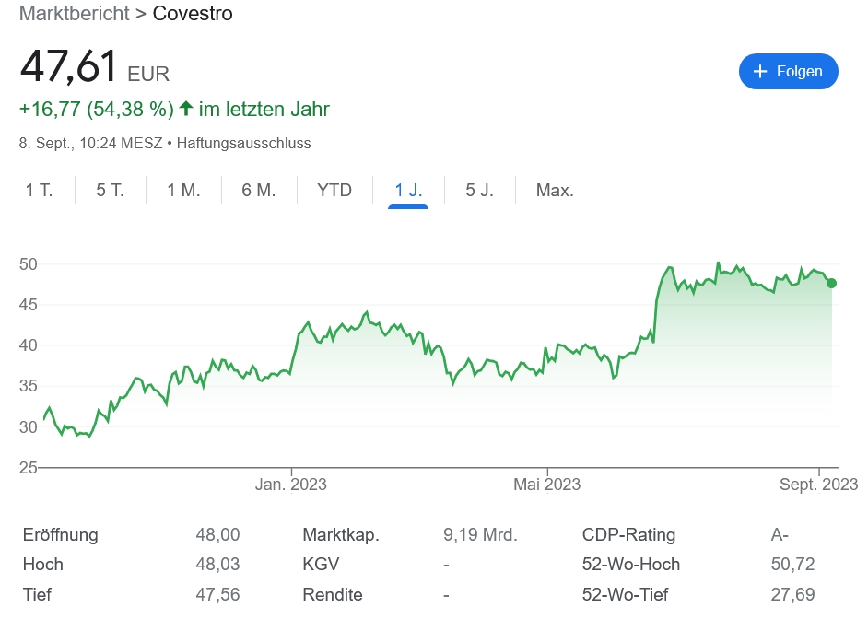Screen dimensions: 868x619
Task: Click the plus icon on the Folgen button
Action: [x=759, y=71]
